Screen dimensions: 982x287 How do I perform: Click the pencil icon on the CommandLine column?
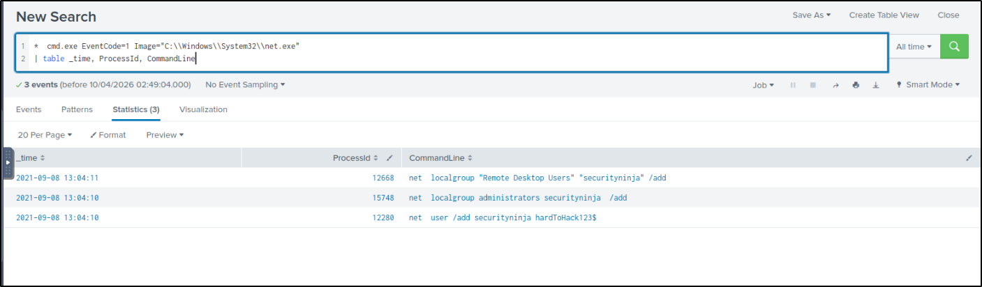[969, 158]
